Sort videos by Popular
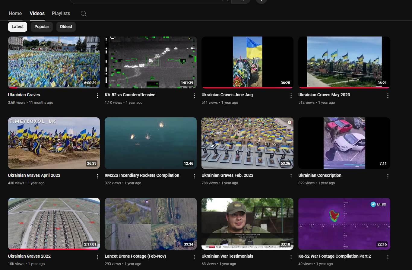The image size is (412, 270). tap(42, 27)
